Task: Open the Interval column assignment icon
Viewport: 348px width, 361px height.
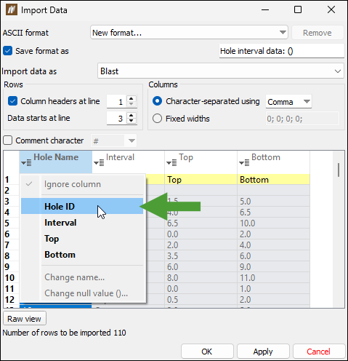Action: pyautogui.click(x=99, y=162)
